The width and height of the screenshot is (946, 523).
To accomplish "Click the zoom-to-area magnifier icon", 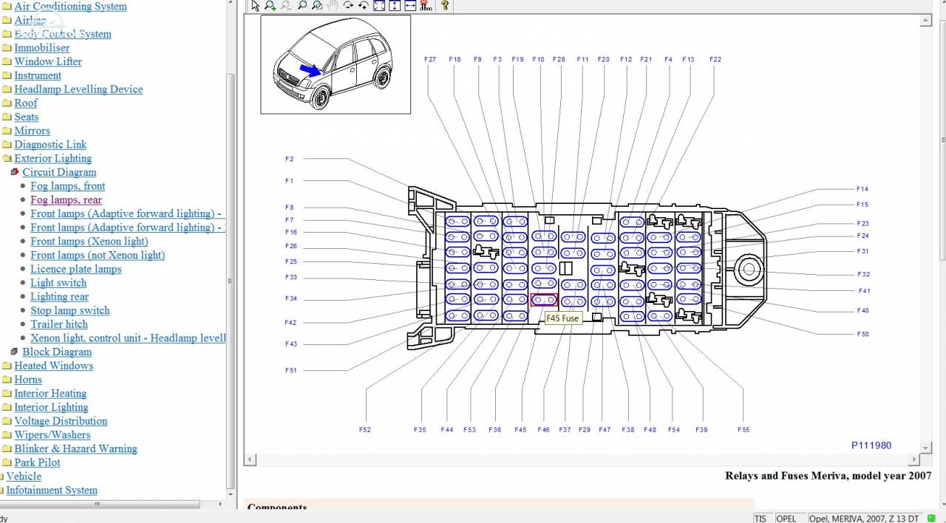I will point(317,6).
